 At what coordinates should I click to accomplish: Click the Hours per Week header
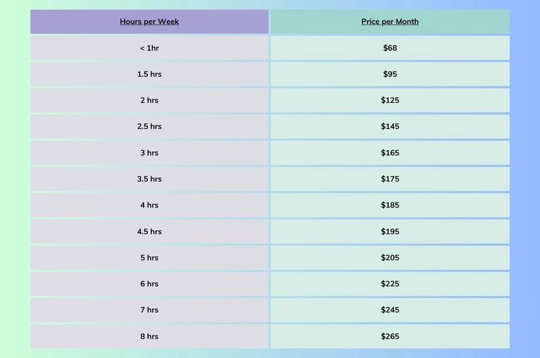(149, 21)
